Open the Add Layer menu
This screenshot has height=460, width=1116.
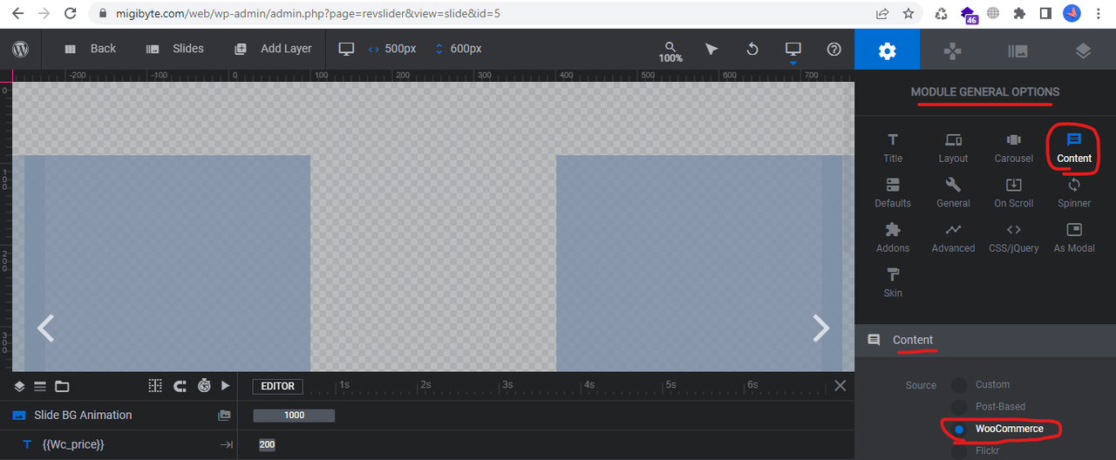(x=274, y=49)
